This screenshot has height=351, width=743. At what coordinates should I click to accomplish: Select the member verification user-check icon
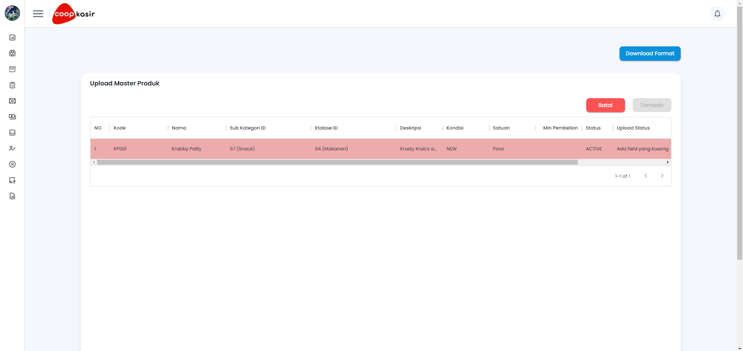(x=12, y=148)
